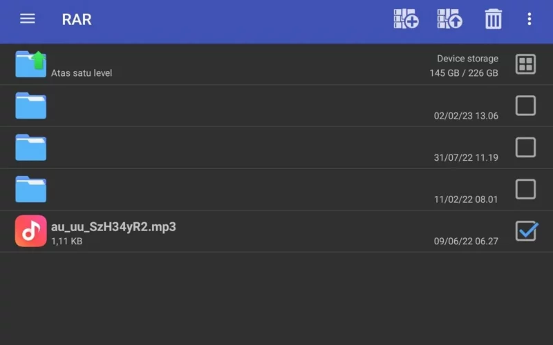Tap the select-all grid icon
553x345 pixels.
point(525,64)
